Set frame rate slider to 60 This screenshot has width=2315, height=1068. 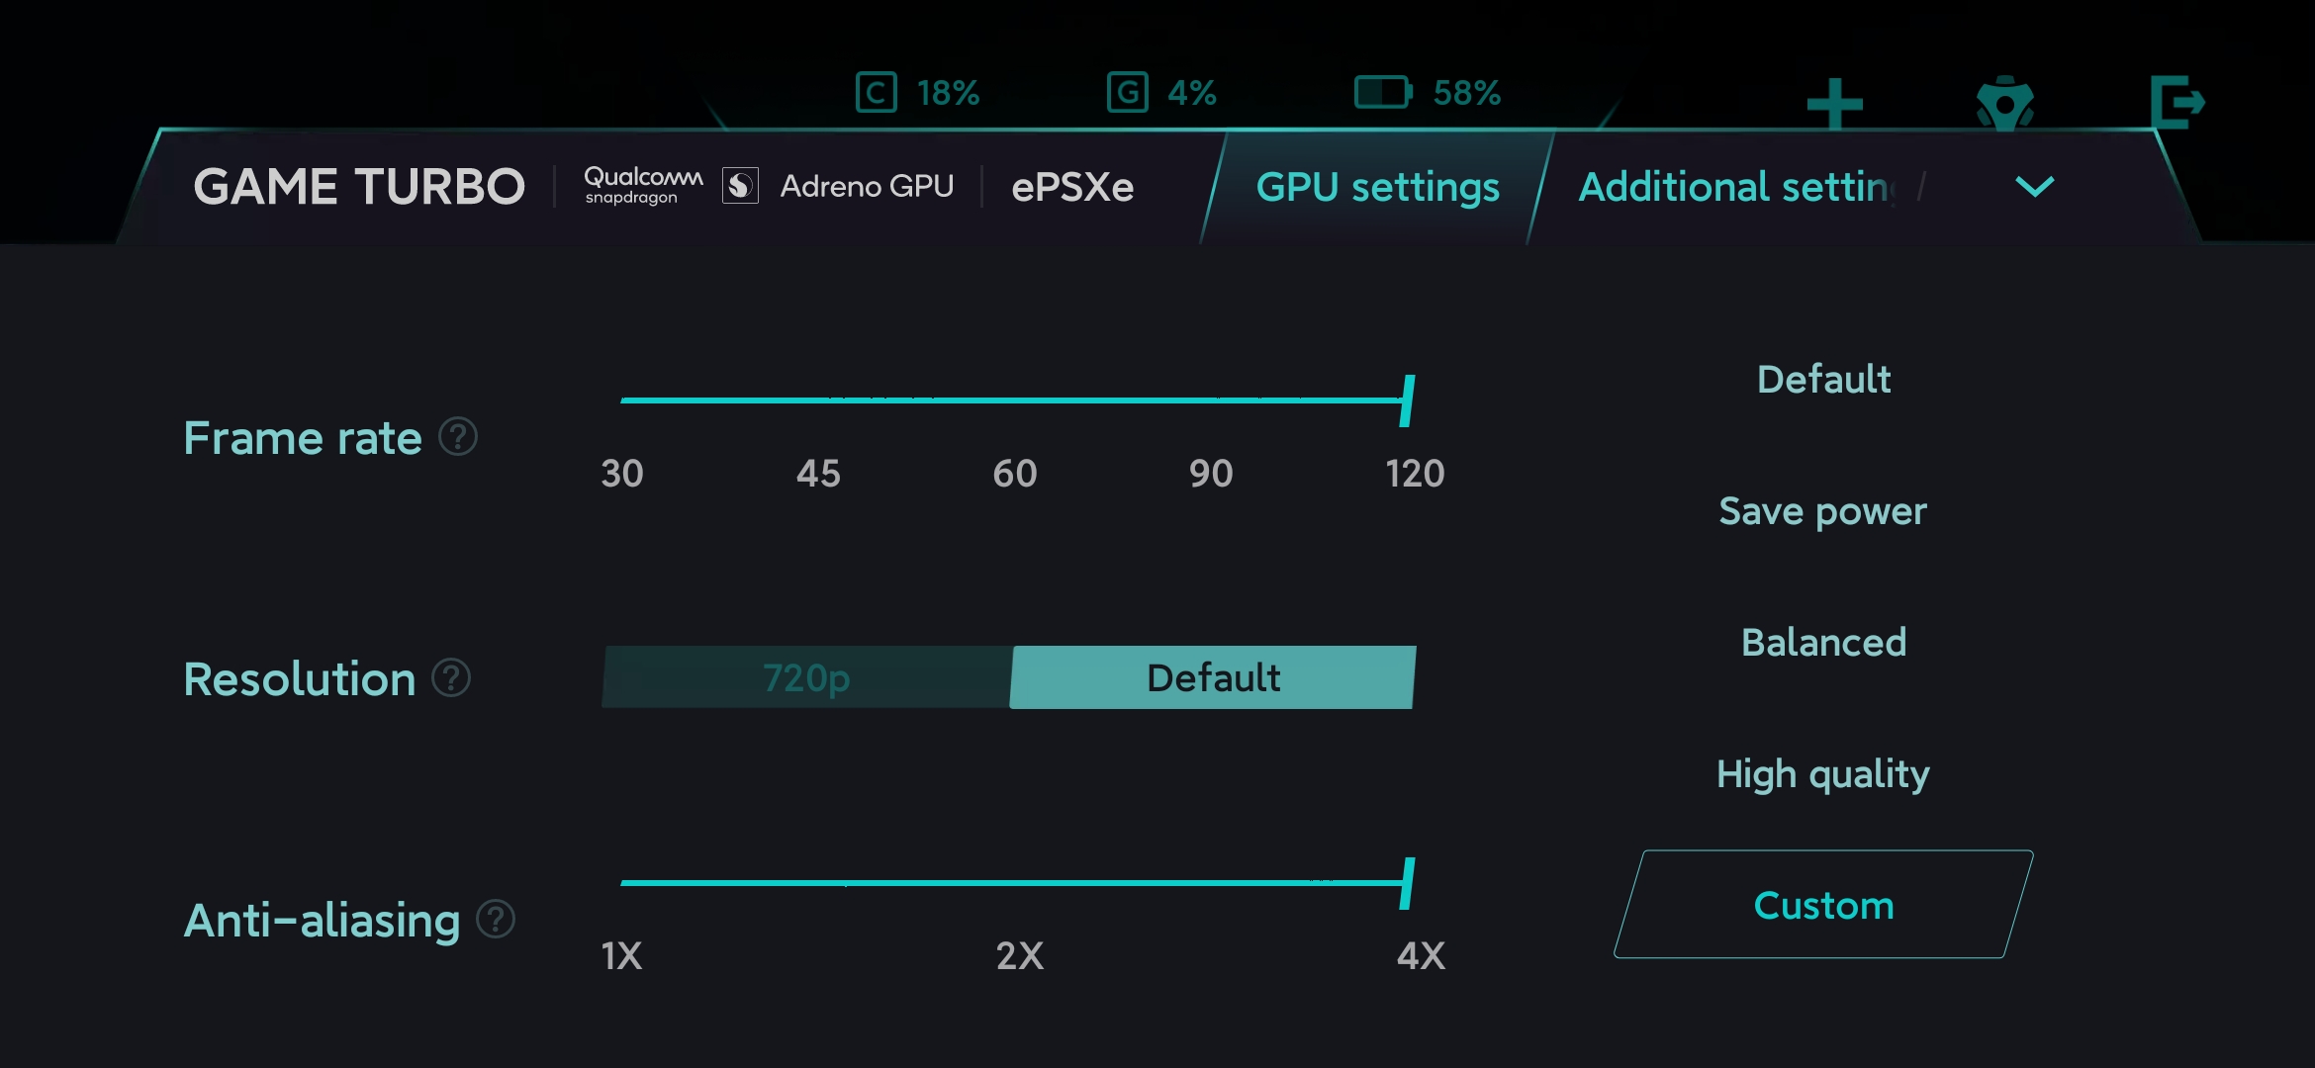coord(1014,400)
